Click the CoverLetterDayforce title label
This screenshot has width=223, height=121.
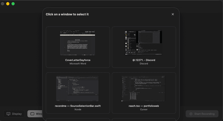coord(78,60)
